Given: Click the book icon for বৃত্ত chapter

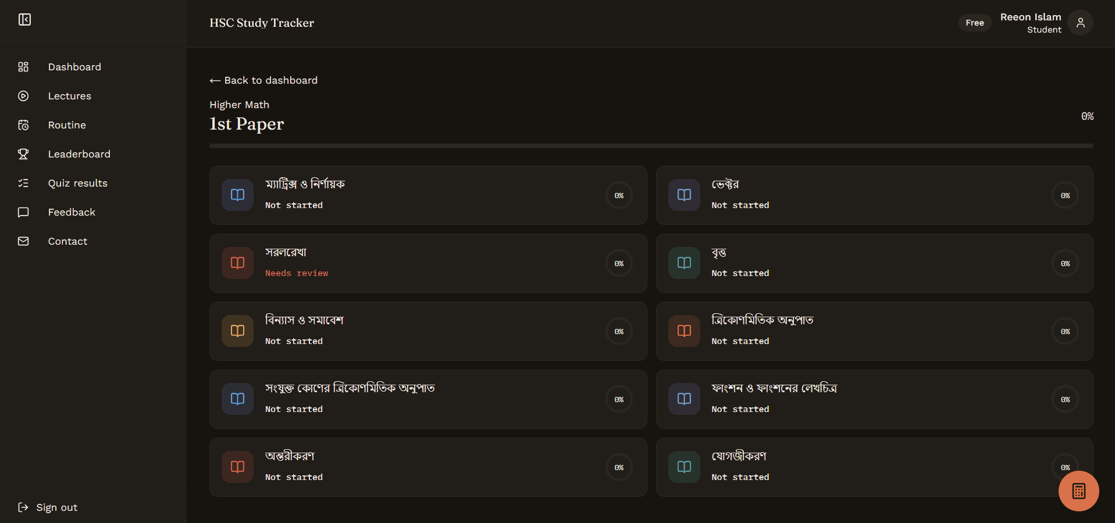Looking at the screenshot, I should click(x=684, y=263).
